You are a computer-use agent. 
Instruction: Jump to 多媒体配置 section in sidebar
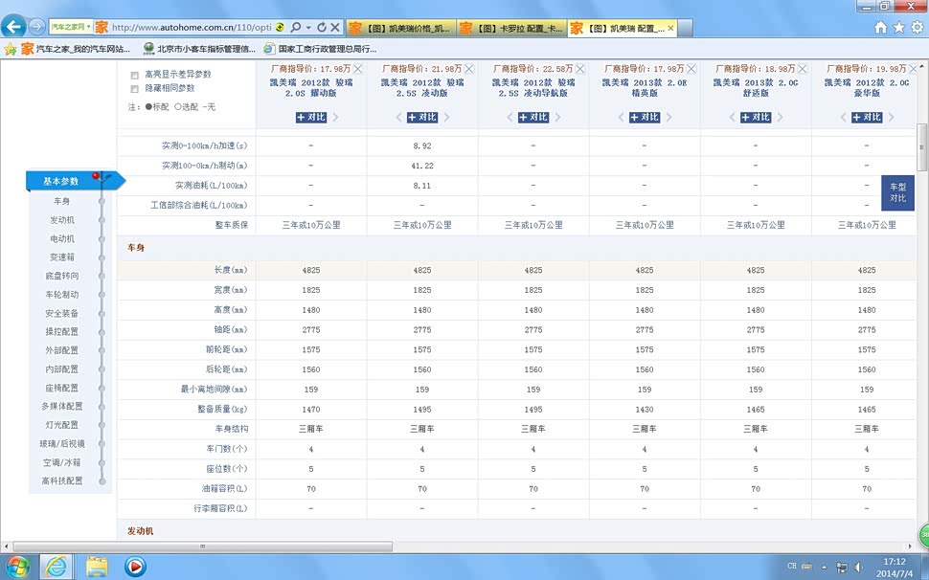pyautogui.click(x=61, y=406)
